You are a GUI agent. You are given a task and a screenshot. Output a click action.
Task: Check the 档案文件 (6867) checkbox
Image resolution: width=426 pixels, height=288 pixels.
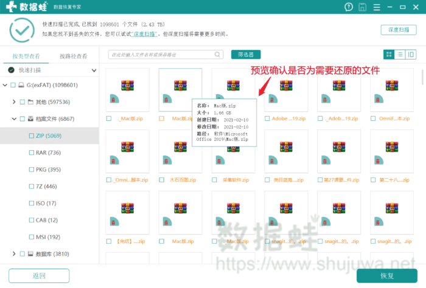pyautogui.click(x=23, y=118)
